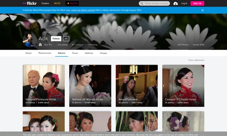Click 30 Followers
Viewport: 227px width, 136px height.
click(x=78, y=45)
